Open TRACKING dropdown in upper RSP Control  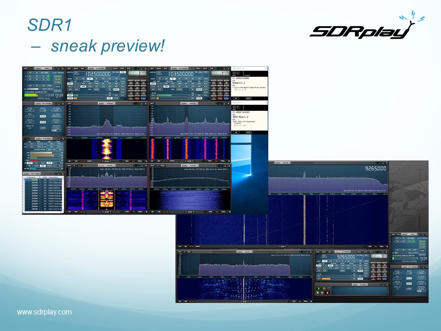[x=57, y=128]
